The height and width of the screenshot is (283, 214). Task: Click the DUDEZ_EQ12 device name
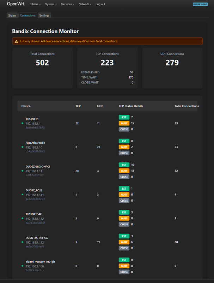point(34,190)
